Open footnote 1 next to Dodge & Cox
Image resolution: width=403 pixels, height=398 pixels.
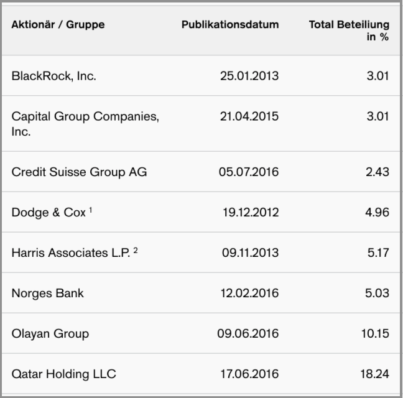pos(90,210)
